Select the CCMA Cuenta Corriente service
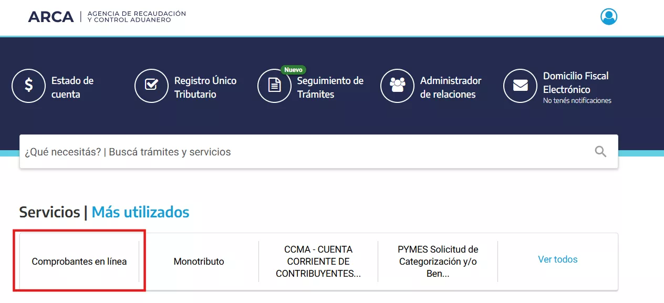Image resolution: width=664 pixels, height=303 pixels. (x=318, y=261)
